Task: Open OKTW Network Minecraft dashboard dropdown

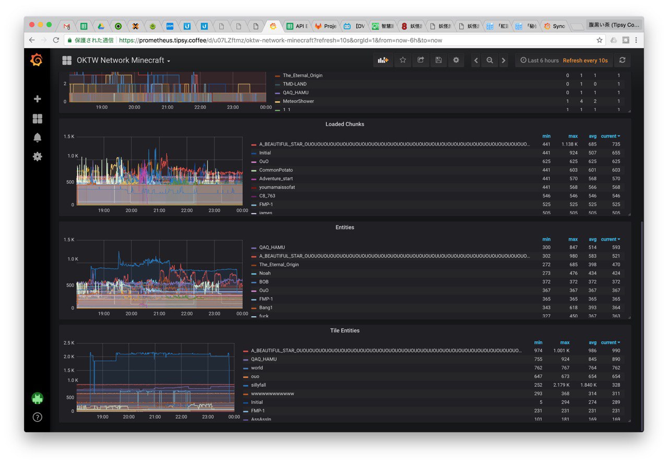Action: pos(124,61)
